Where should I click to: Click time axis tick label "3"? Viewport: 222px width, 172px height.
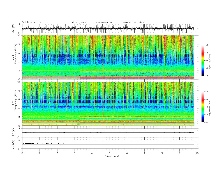pos(75,153)
